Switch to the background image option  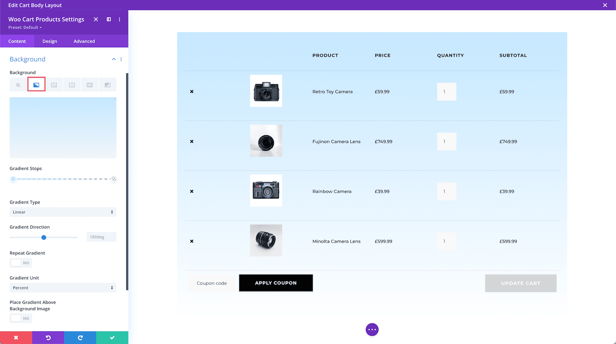[x=54, y=84]
